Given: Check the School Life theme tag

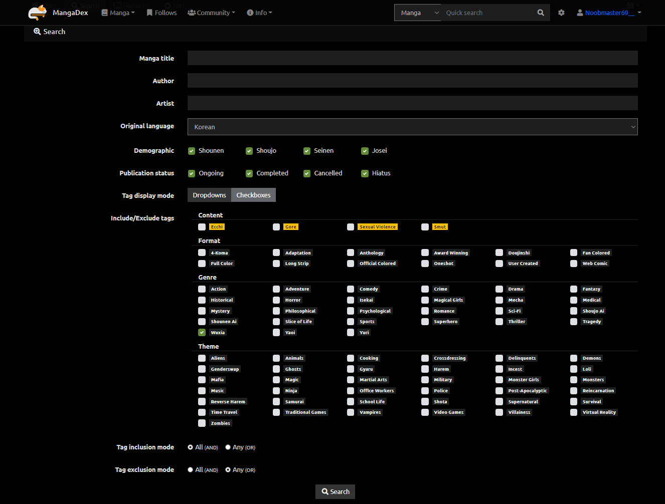Looking at the screenshot, I should point(351,402).
